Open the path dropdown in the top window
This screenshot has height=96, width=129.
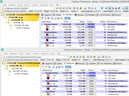click(54, 8)
